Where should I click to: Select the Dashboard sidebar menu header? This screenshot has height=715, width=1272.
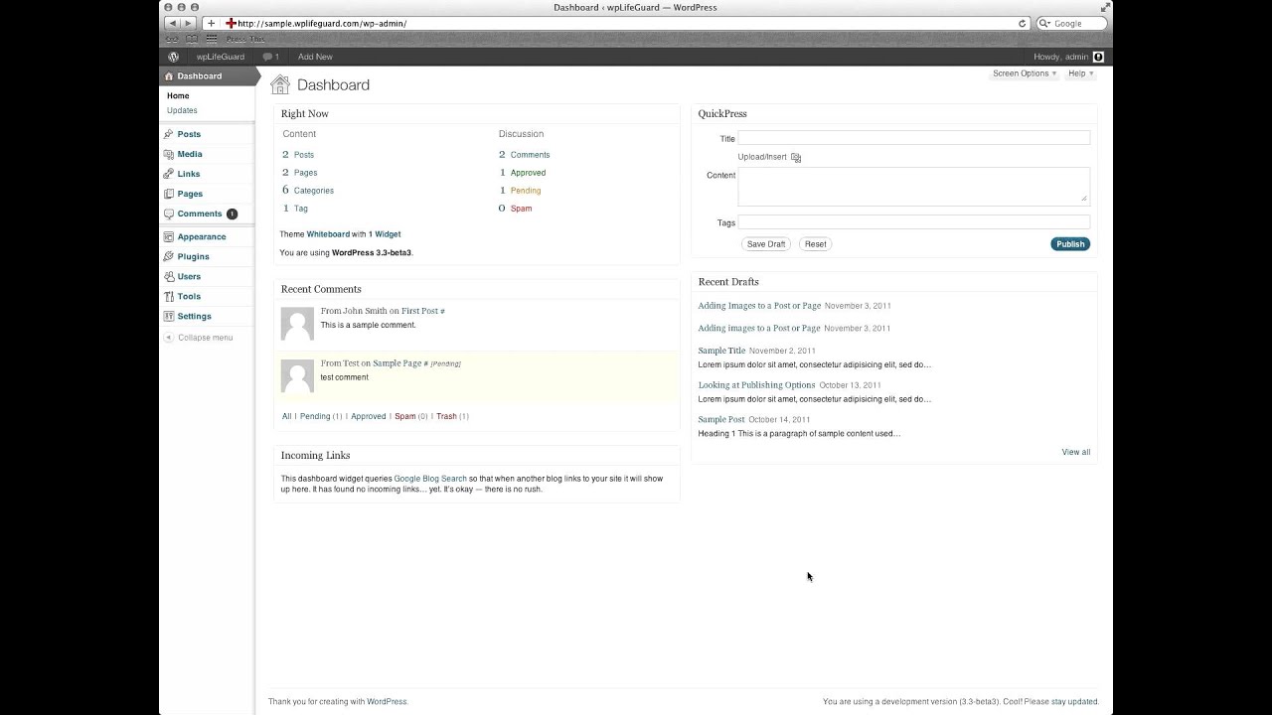[x=207, y=75]
